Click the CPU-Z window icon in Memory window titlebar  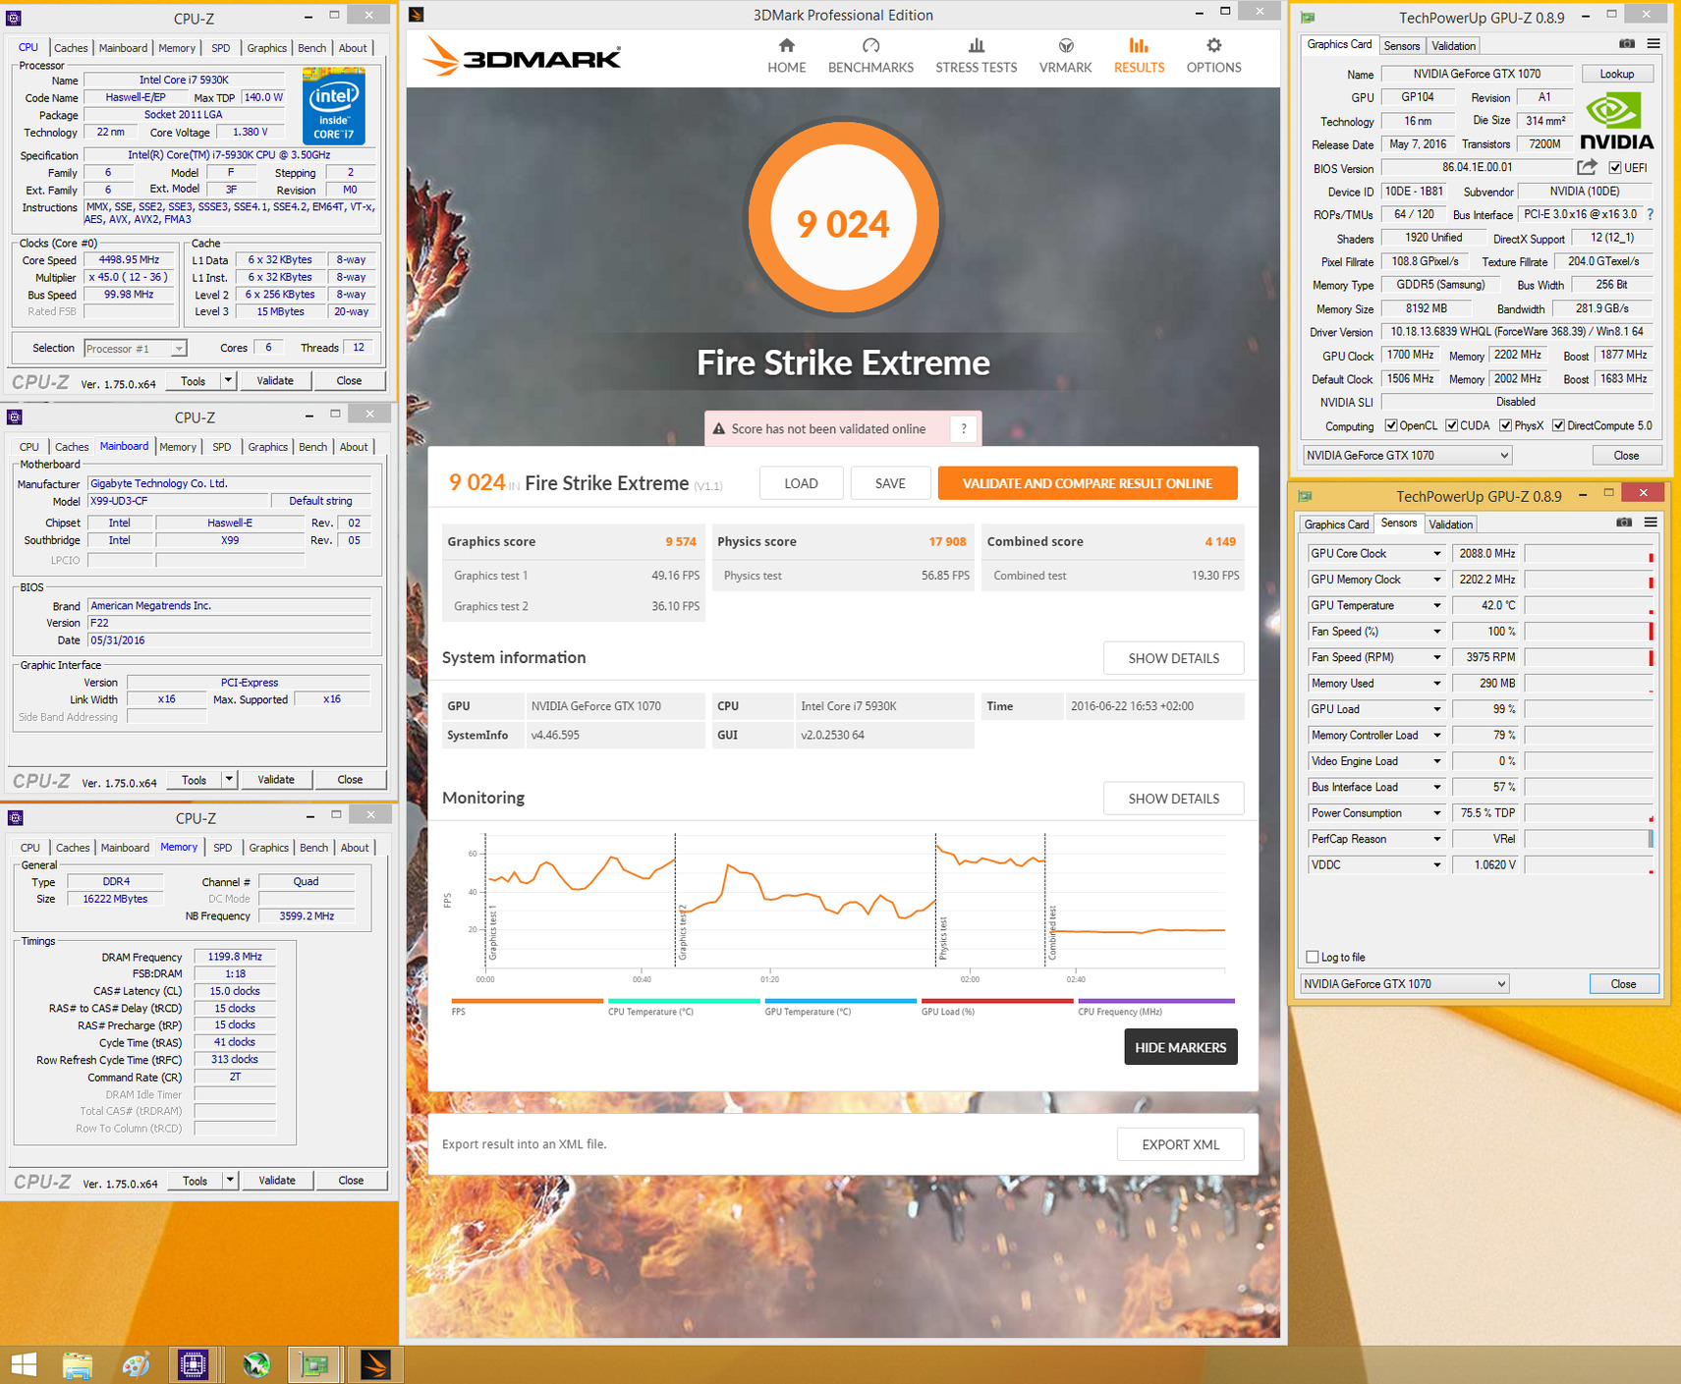[x=15, y=817]
